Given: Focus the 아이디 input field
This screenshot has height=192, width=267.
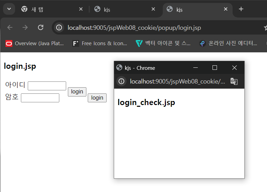Looking at the screenshot, I should click(47, 86).
